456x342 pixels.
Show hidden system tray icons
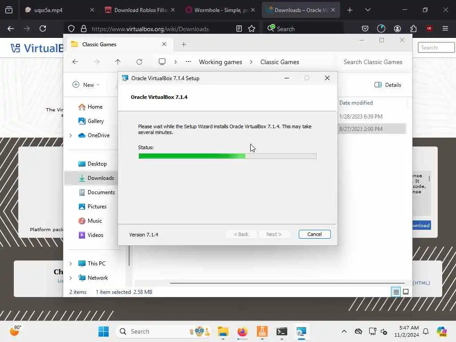coord(344,331)
